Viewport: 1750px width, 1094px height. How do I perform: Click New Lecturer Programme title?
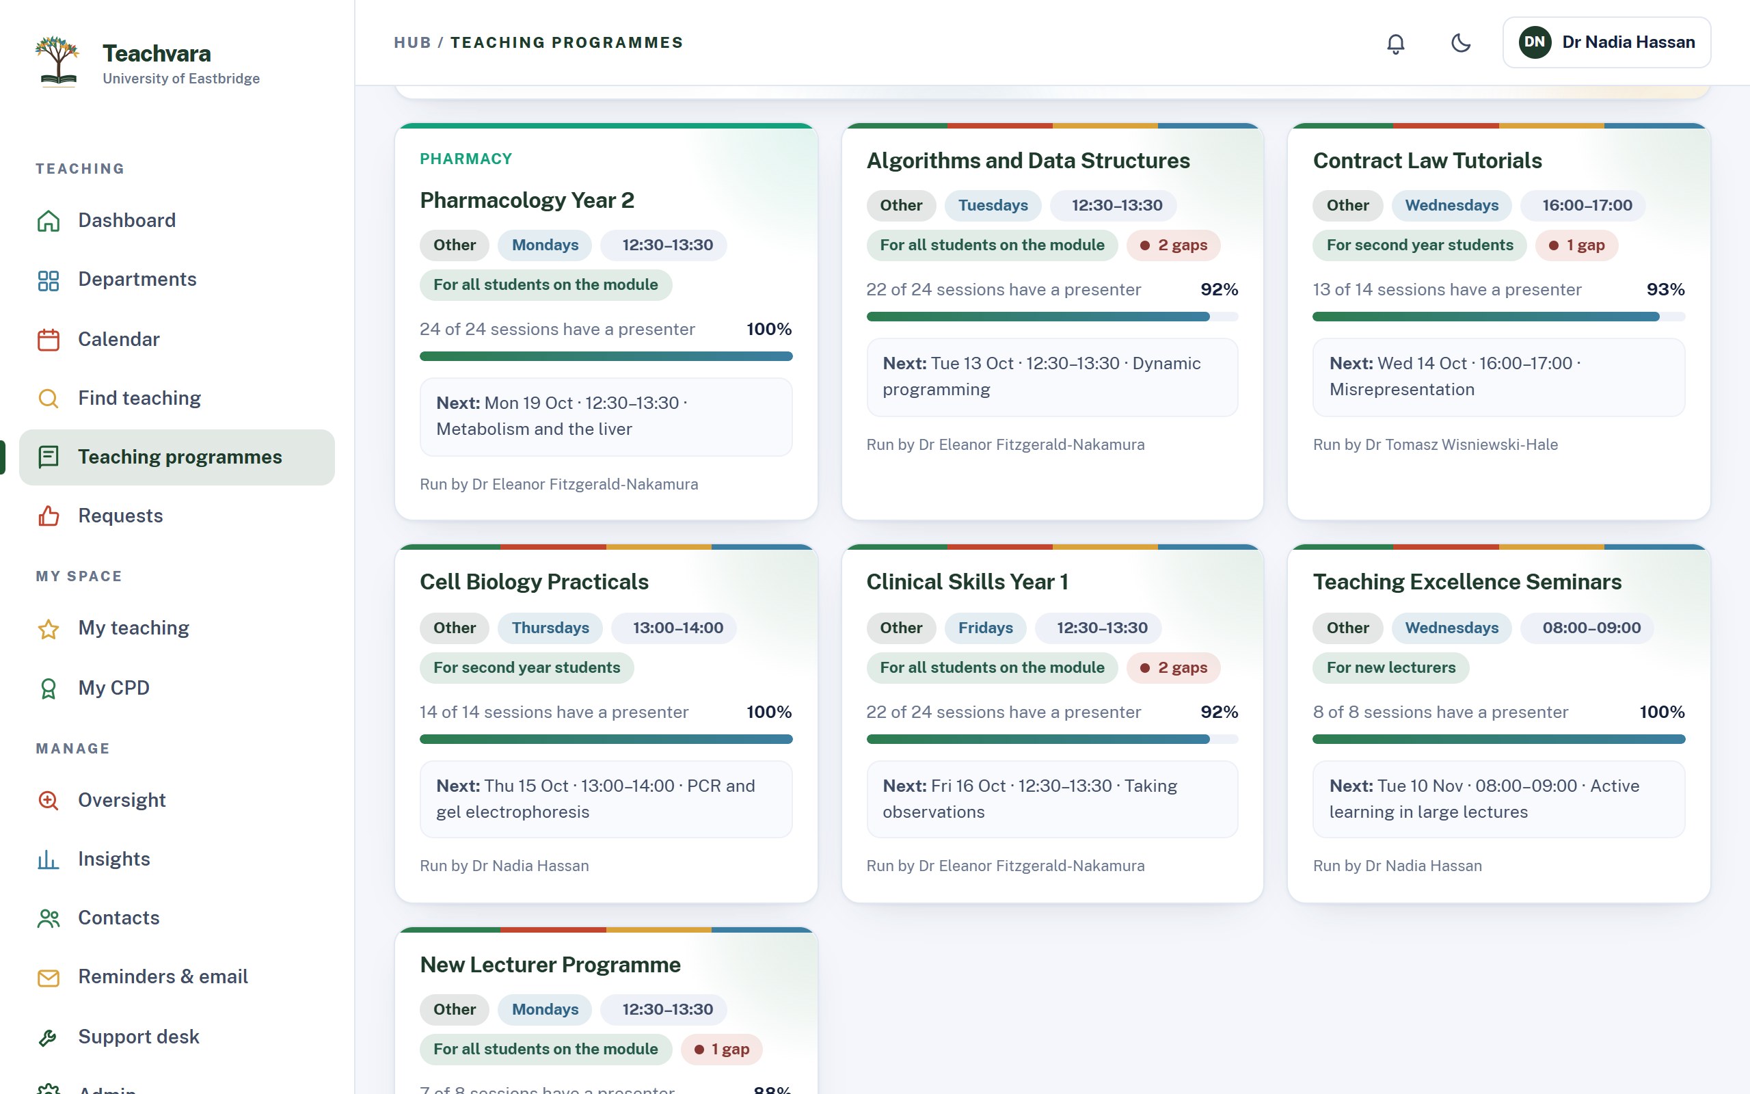[x=550, y=965]
